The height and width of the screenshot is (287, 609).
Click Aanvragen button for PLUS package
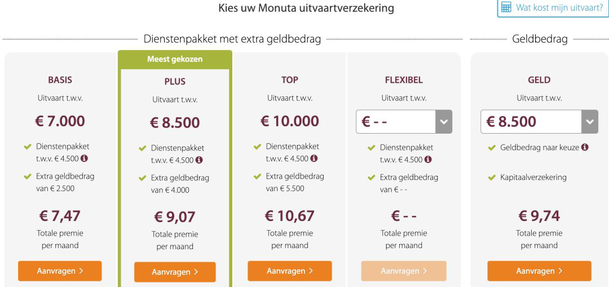click(x=175, y=272)
